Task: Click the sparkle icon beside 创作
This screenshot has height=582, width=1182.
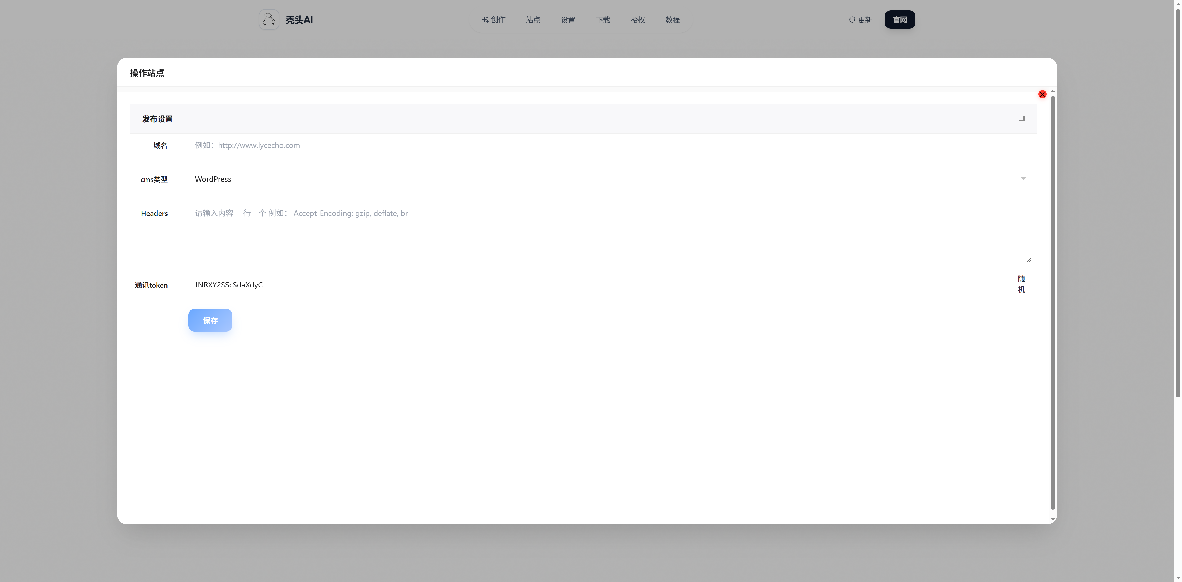Action: coord(485,20)
